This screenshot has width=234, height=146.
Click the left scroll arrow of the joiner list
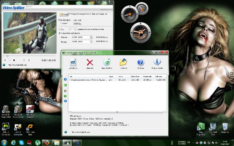[x=70, y=112]
